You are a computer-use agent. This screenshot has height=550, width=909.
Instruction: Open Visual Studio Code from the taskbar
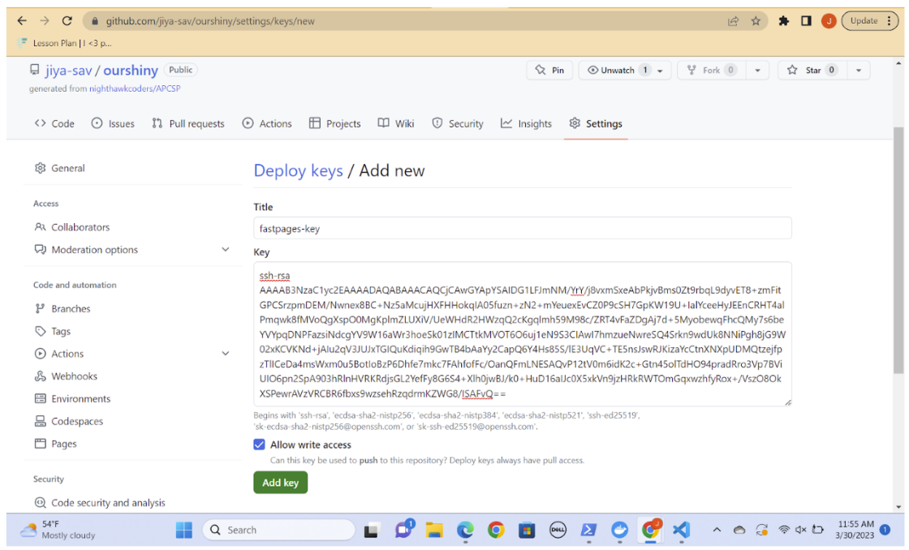click(681, 531)
